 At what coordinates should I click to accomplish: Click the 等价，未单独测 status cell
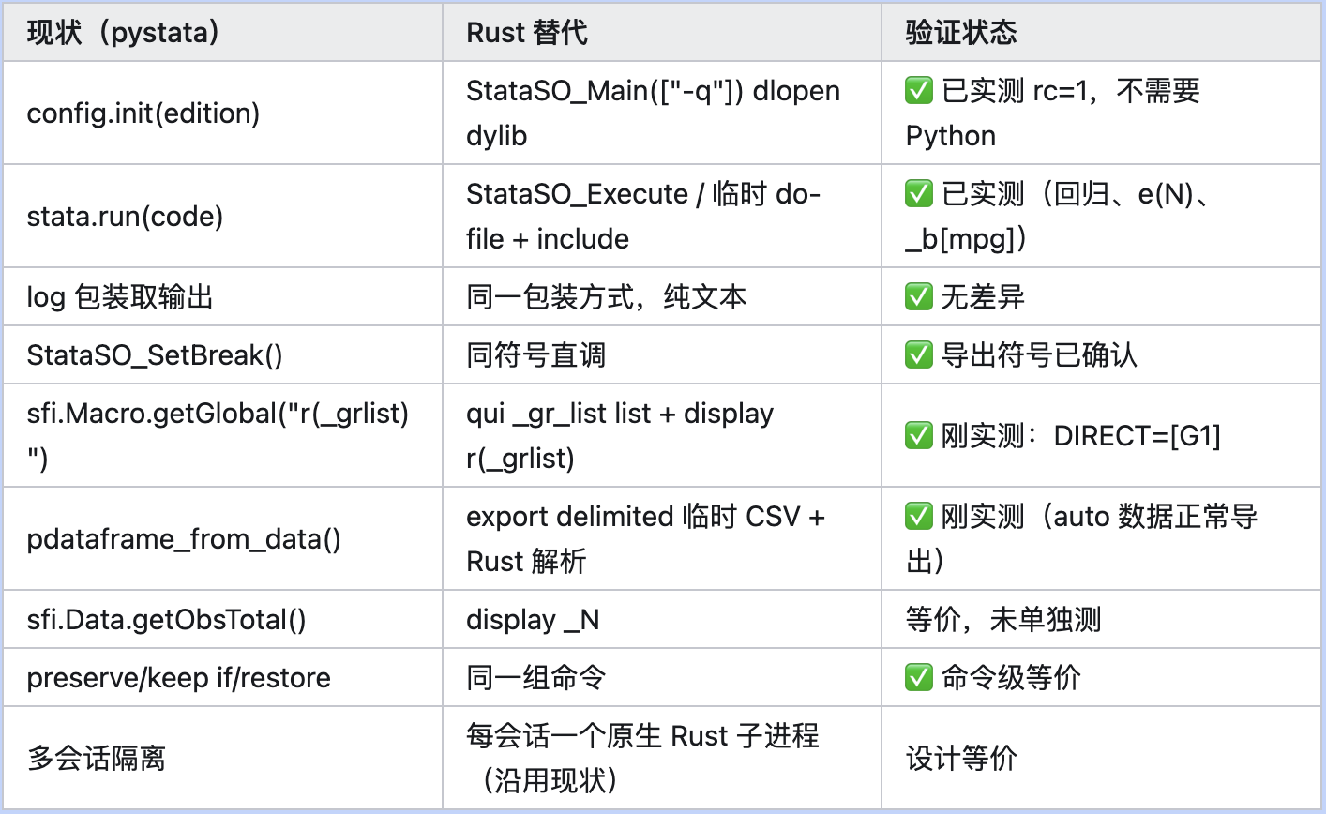click(1101, 620)
